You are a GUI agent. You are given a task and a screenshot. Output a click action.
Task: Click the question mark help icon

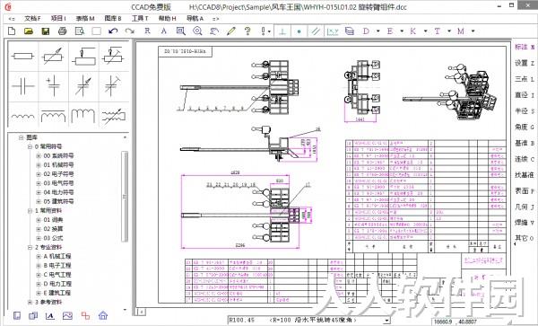click(x=247, y=31)
